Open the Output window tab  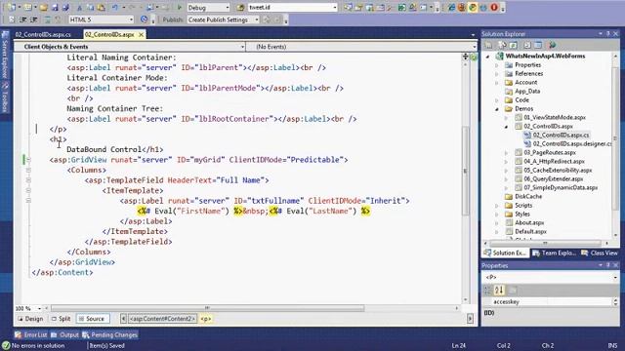coord(64,335)
